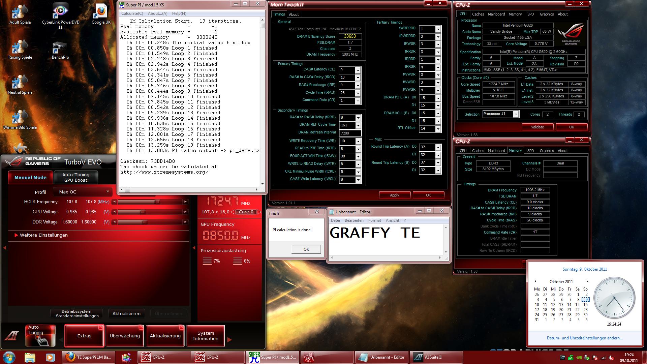Open the Datei menu in Editor

pos(335,220)
